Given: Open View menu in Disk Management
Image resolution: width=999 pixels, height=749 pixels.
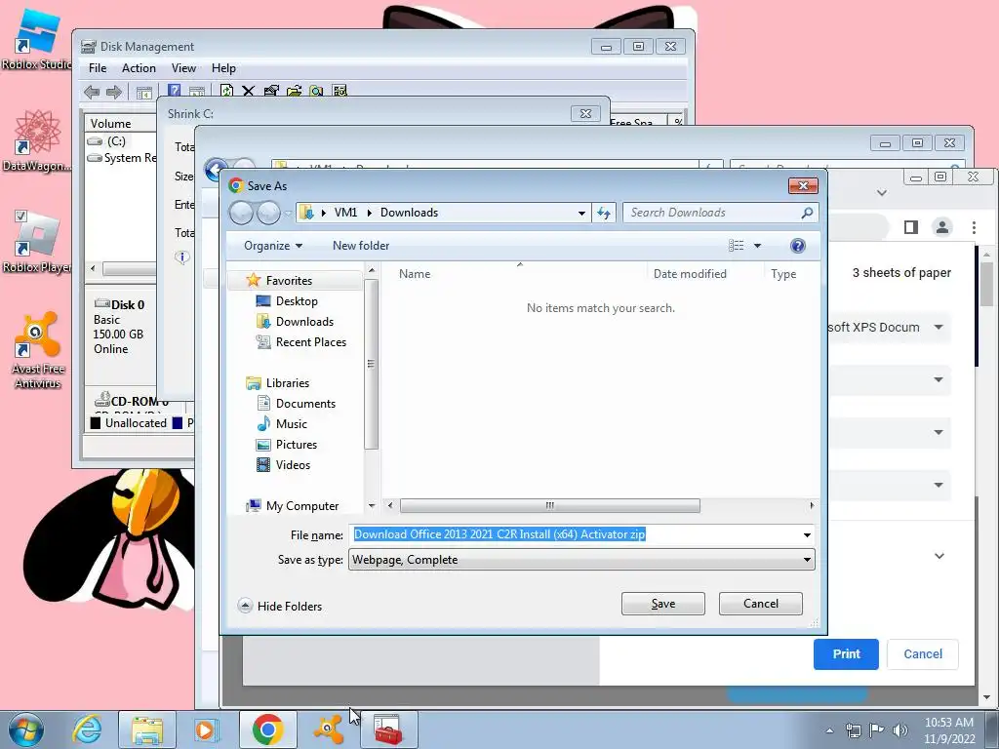Looking at the screenshot, I should [183, 68].
